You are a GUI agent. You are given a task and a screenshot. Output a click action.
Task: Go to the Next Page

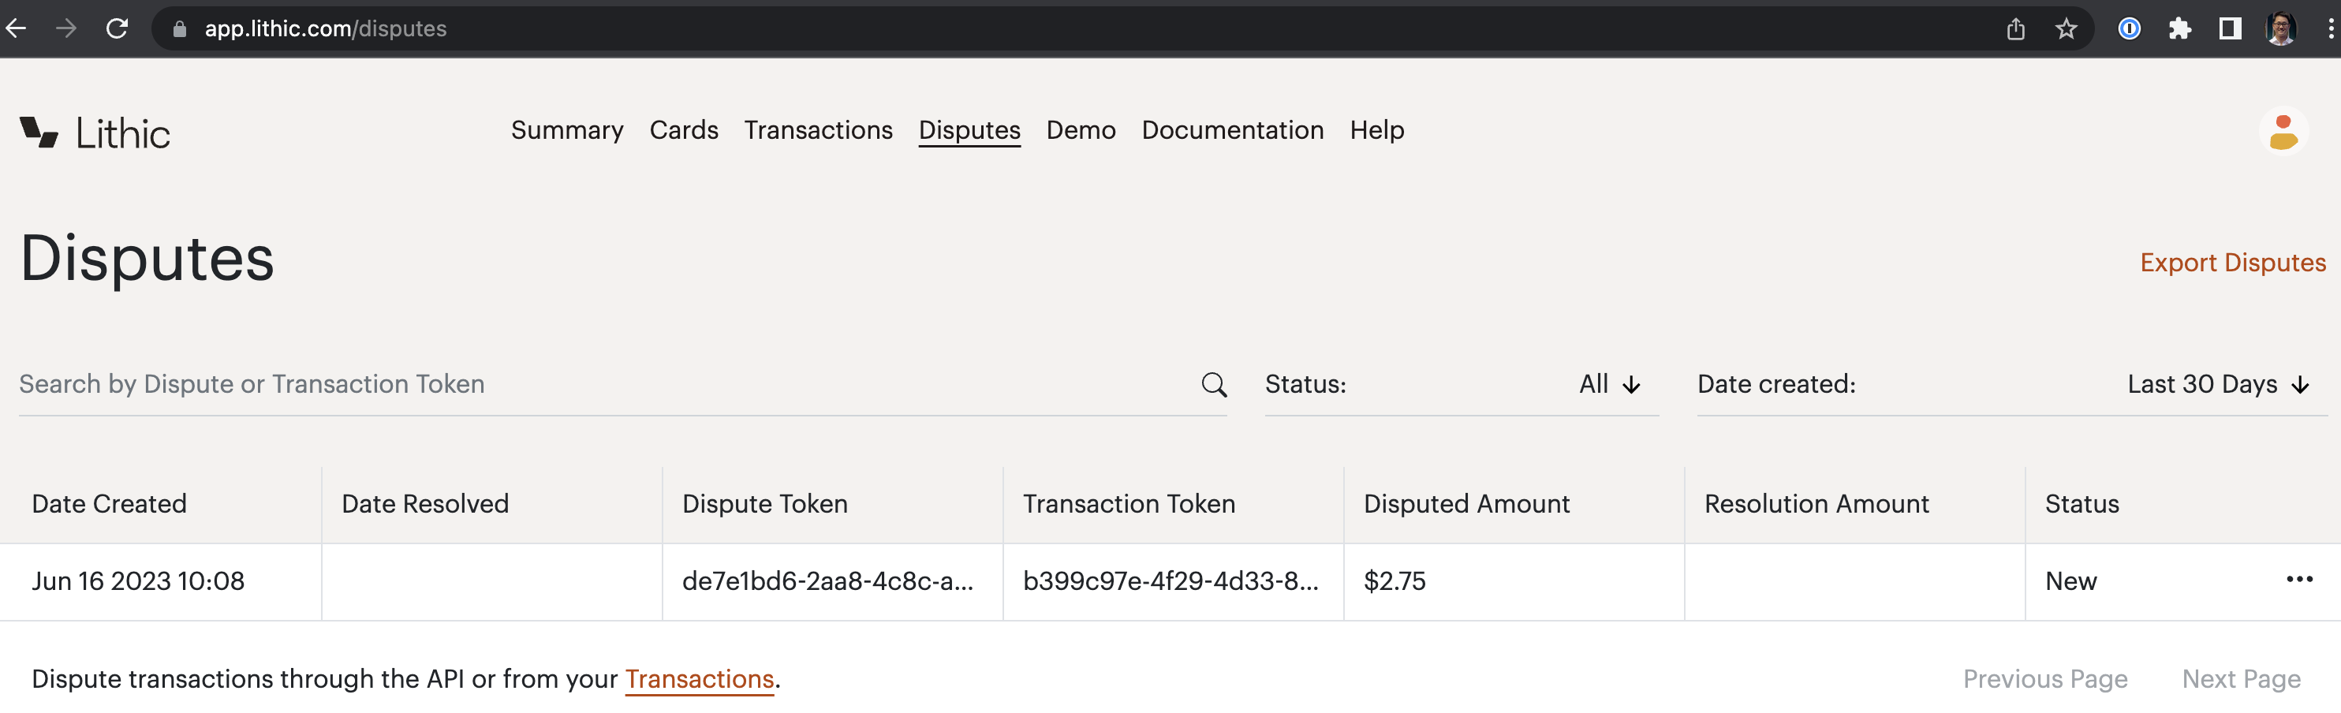point(2241,678)
